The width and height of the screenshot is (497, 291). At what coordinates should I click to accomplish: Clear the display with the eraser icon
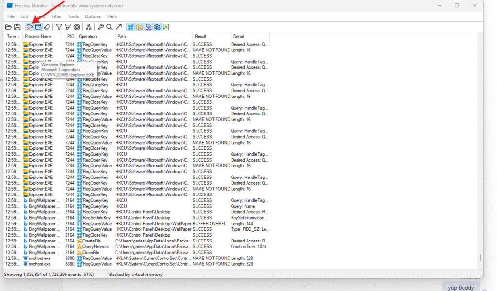coord(47,27)
